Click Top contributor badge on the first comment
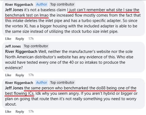This screenshot has width=146, height=115. coord(62,4)
